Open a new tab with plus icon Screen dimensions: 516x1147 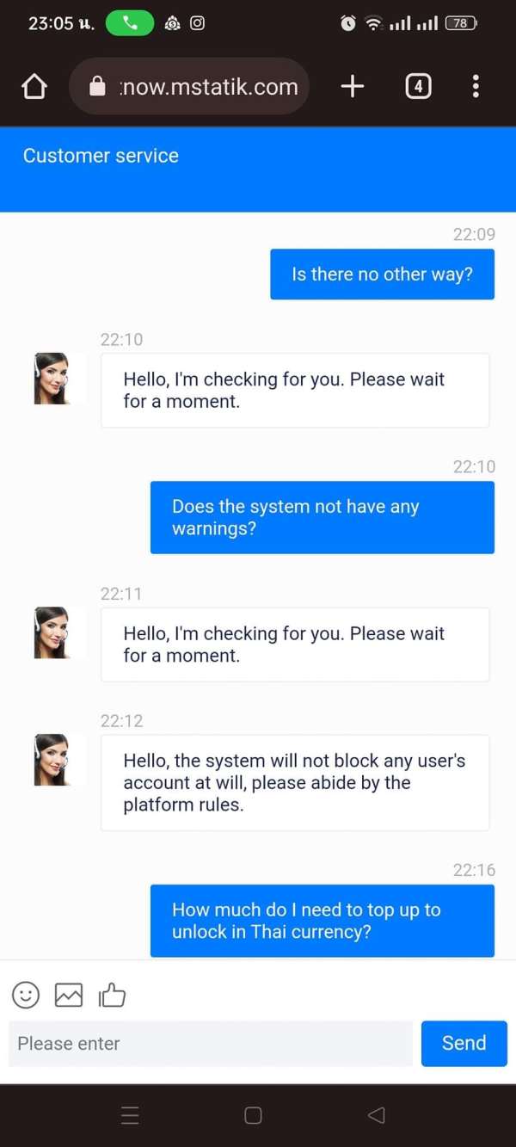coord(353,86)
